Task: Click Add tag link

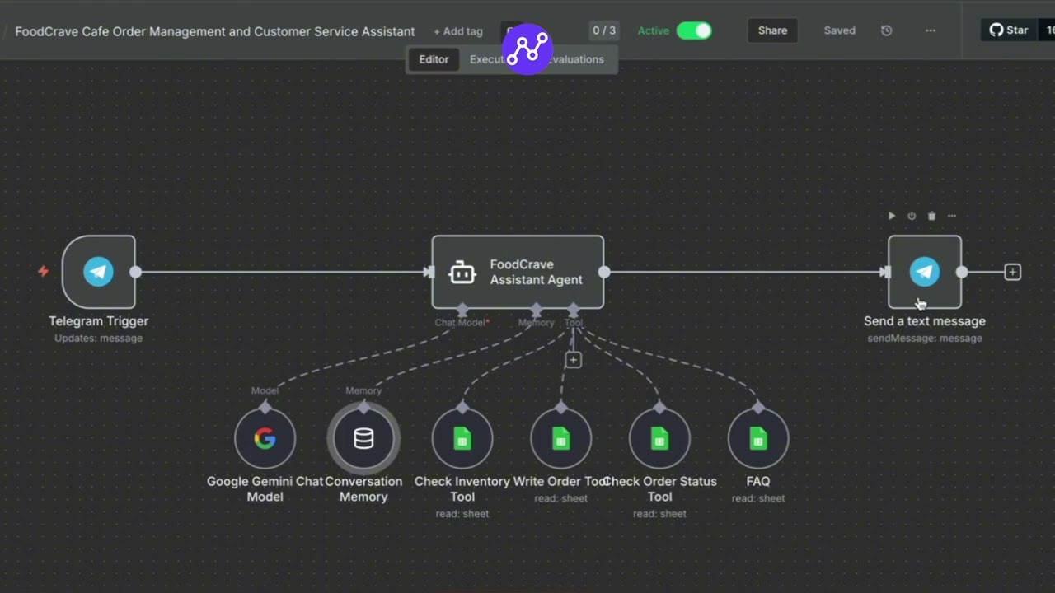Action: coord(458,31)
